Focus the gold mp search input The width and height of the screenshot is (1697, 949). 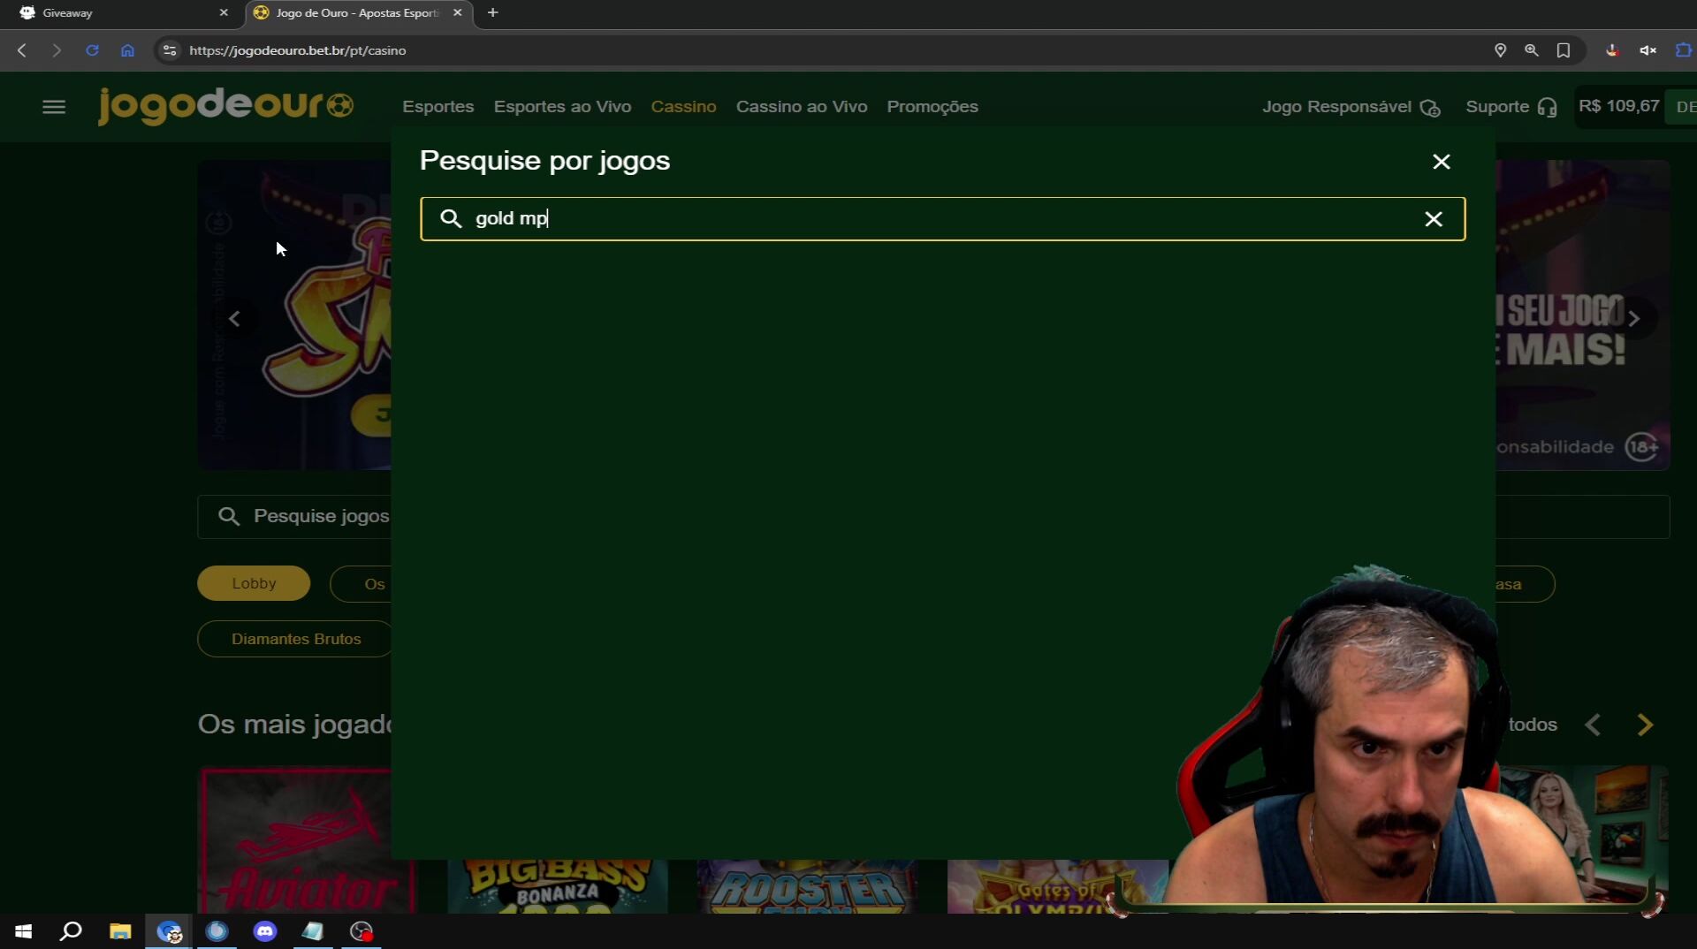tap(942, 218)
